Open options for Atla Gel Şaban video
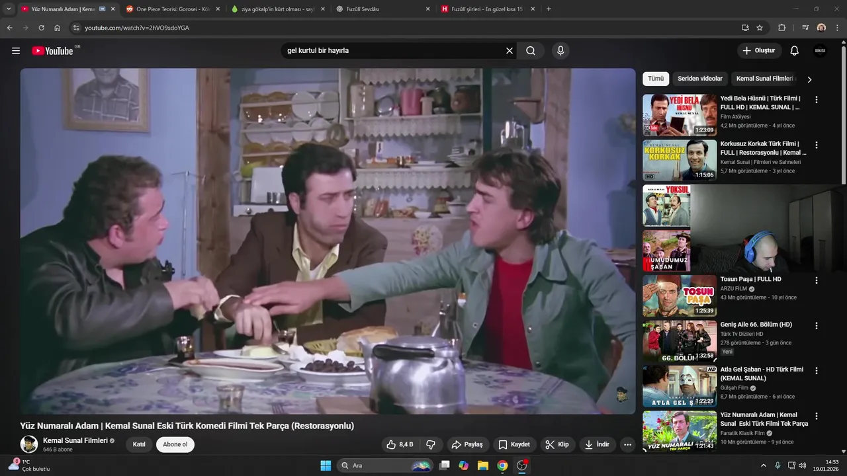847x476 pixels. coord(817,371)
